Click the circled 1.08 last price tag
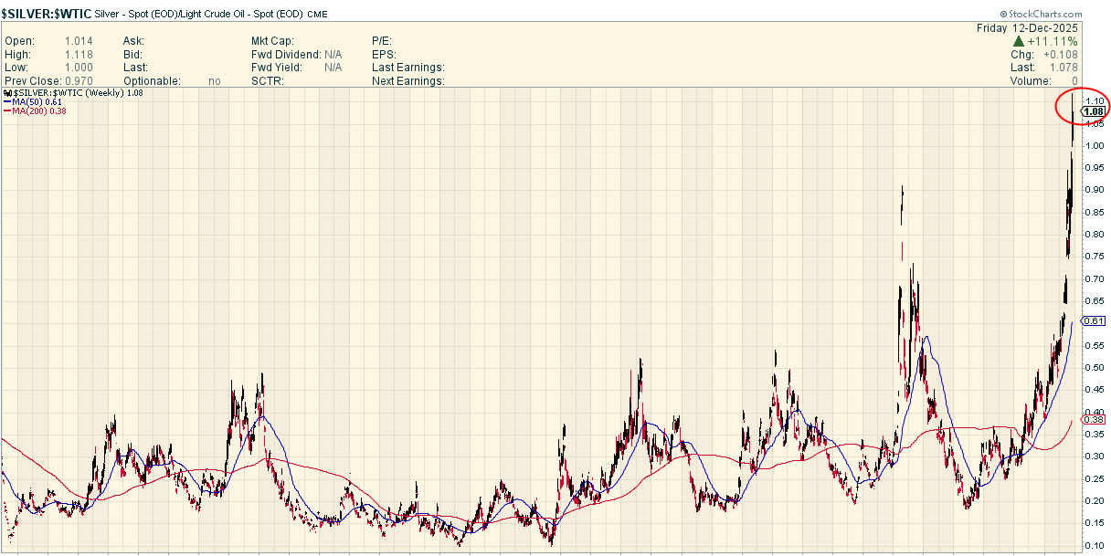Image resolution: width=1111 pixels, height=556 pixels. [x=1094, y=111]
